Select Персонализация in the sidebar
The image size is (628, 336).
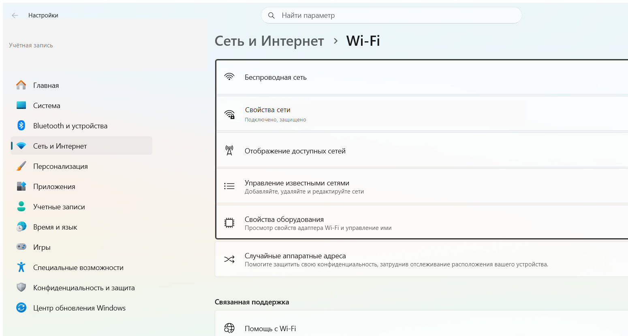click(81, 166)
